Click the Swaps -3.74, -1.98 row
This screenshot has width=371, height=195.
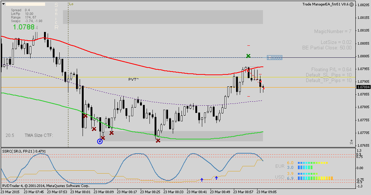point(27,21)
